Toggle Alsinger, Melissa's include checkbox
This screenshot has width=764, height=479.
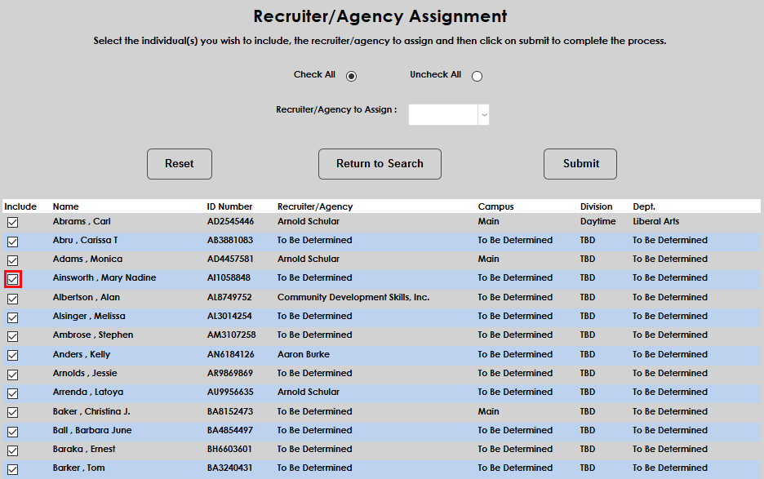[12, 317]
